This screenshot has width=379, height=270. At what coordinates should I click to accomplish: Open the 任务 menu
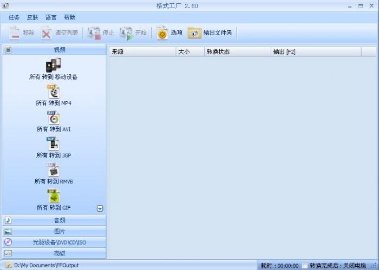[x=14, y=17]
